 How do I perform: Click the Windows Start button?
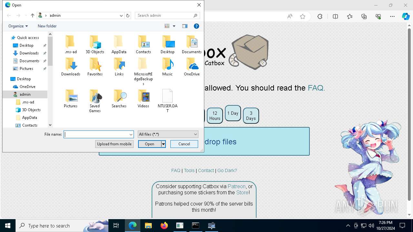(x=8, y=226)
